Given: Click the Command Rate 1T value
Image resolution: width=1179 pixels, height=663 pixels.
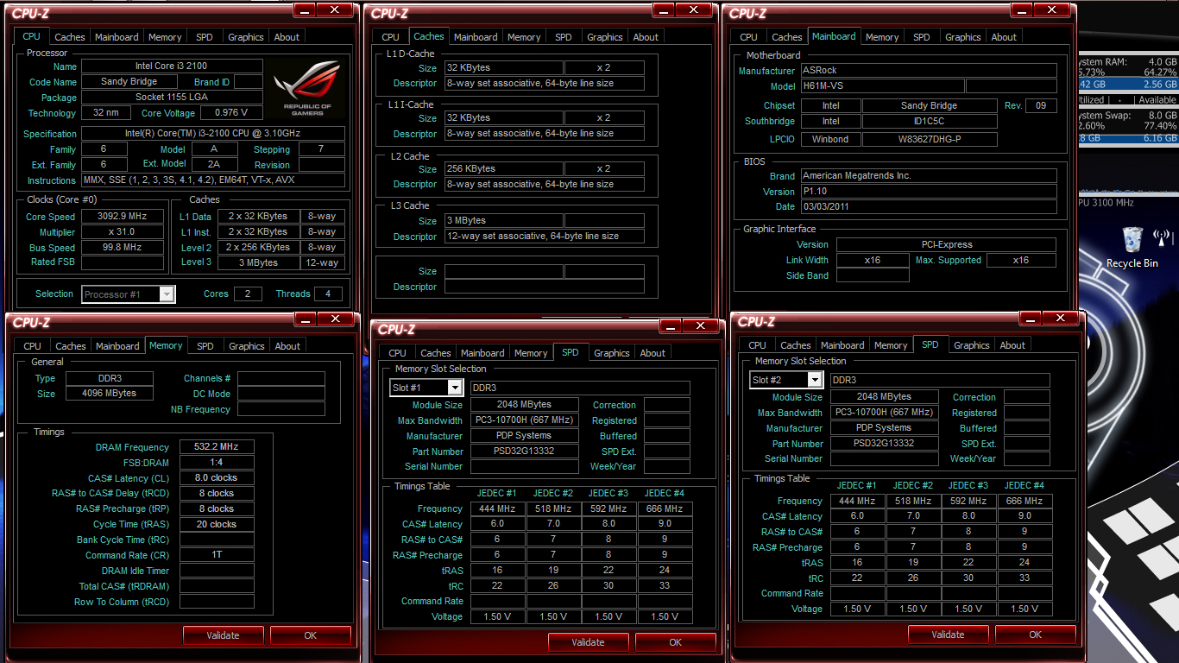Looking at the screenshot, I should click(217, 556).
